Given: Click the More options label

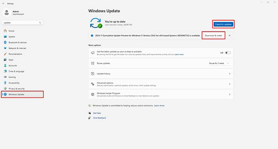Looking at the screenshot, I should click(95, 45).
